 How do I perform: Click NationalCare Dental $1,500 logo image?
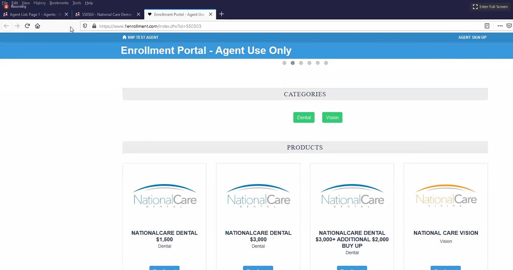click(x=164, y=196)
